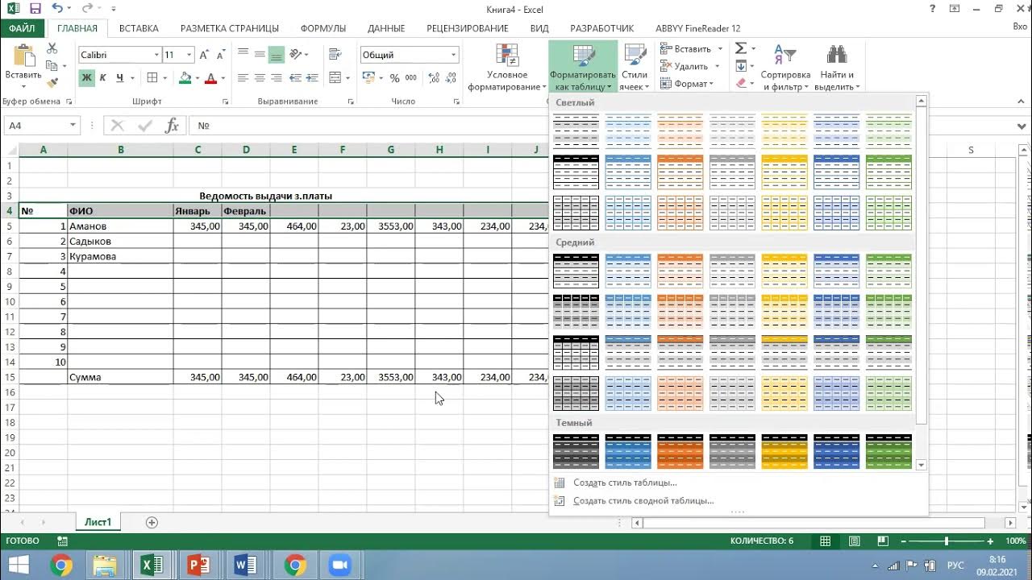Image resolution: width=1032 pixels, height=580 pixels.
Task: Switch to the ФОРМУЛЫ tab
Action: [323, 28]
